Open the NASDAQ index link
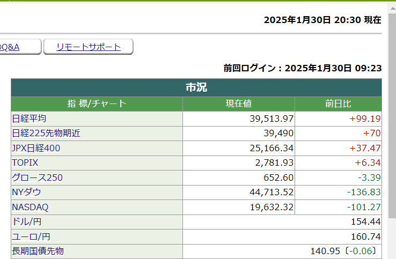396x259 pixels. tap(30, 207)
